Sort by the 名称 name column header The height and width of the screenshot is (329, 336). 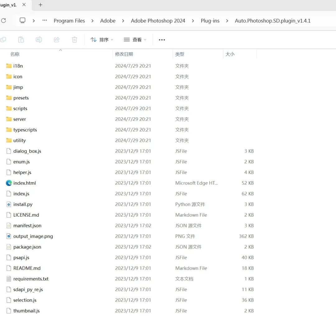[x=15, y=54]
